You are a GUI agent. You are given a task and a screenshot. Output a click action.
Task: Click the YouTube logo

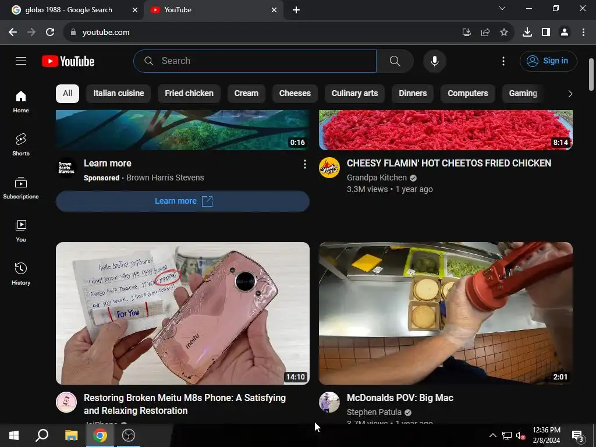pyautogui.click(x=68, y=61)
